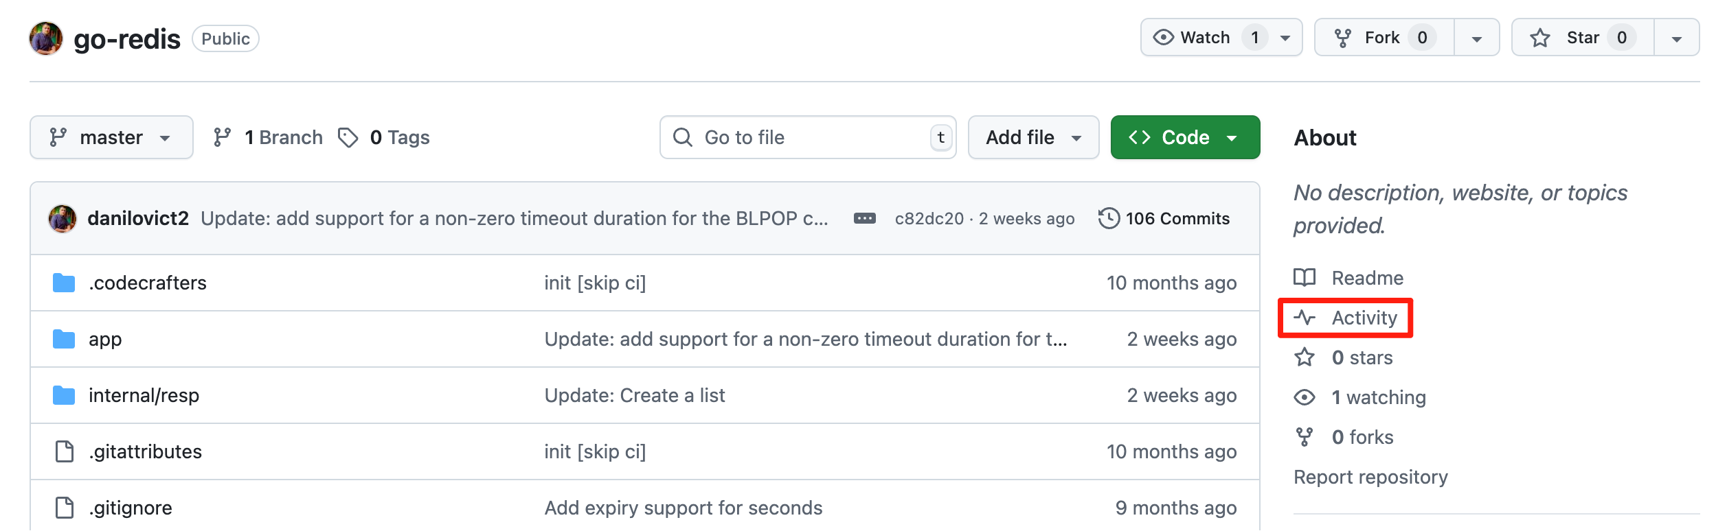Open the internal/resp folder

[144, 395]
